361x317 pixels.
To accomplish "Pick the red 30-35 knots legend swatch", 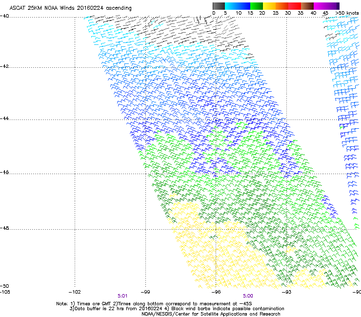I will pos(295,6).
